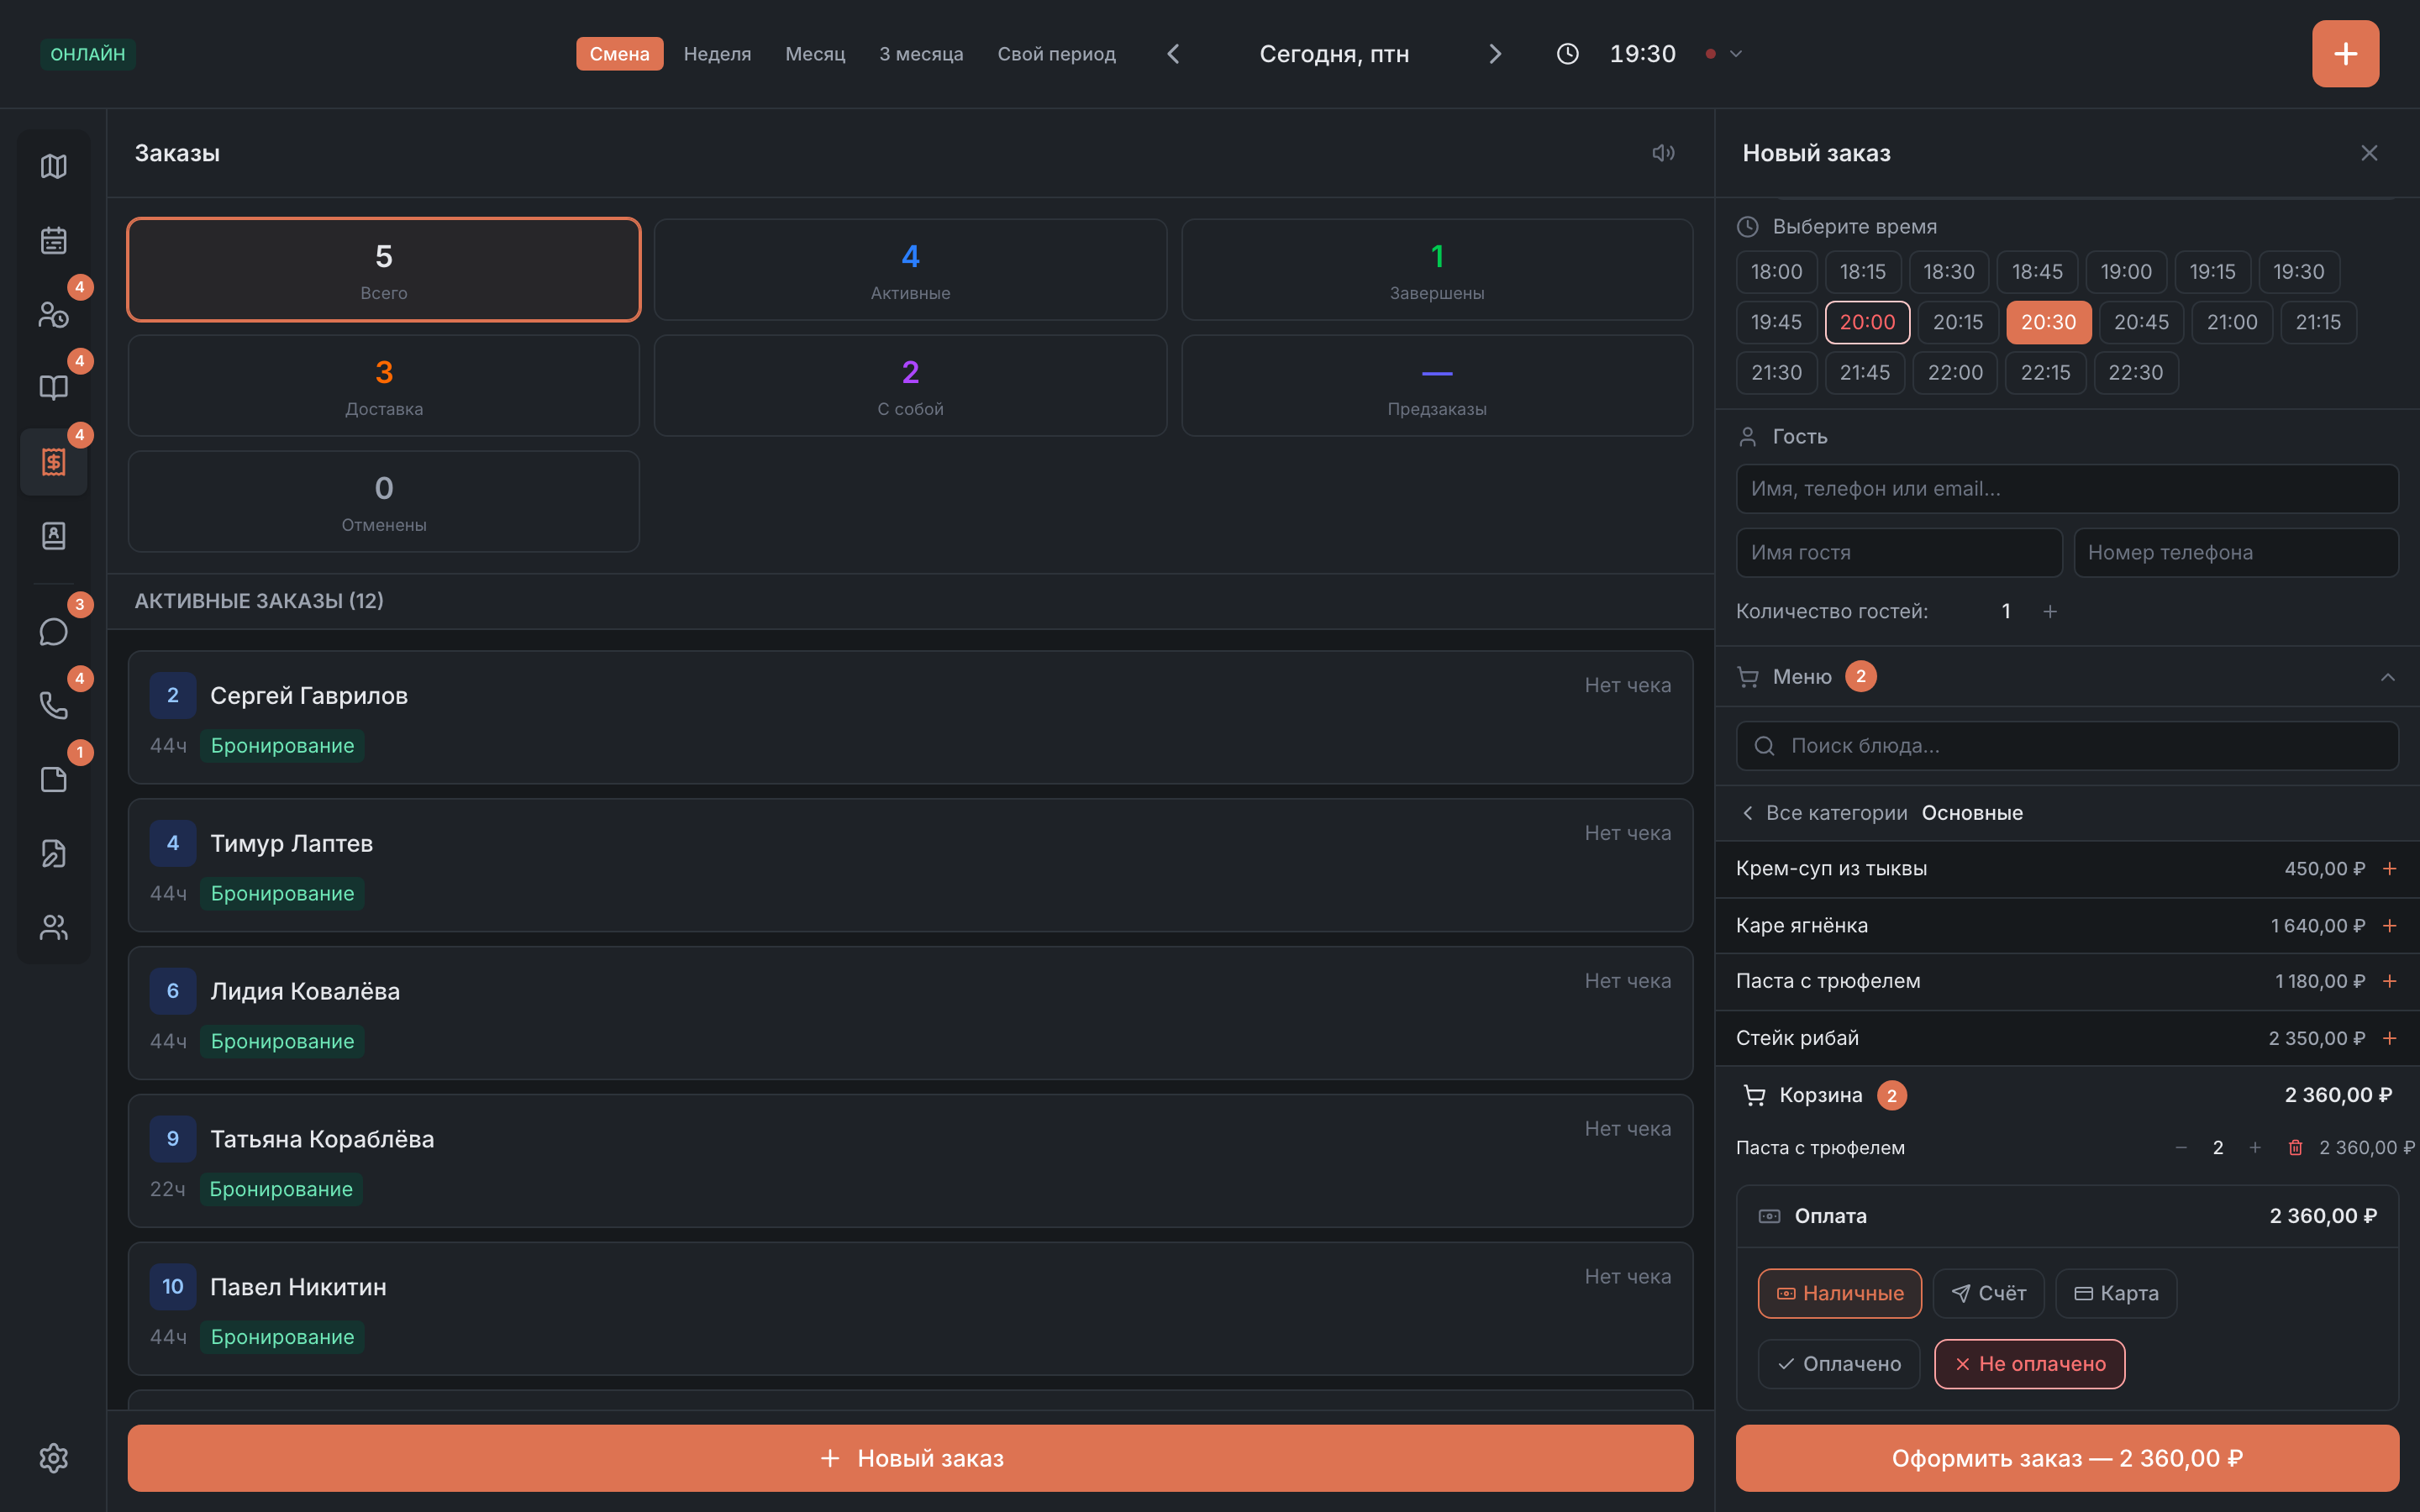The image size is (2420, 1512).
Task: Open the settings gear icon
Action: [53, 1458]
